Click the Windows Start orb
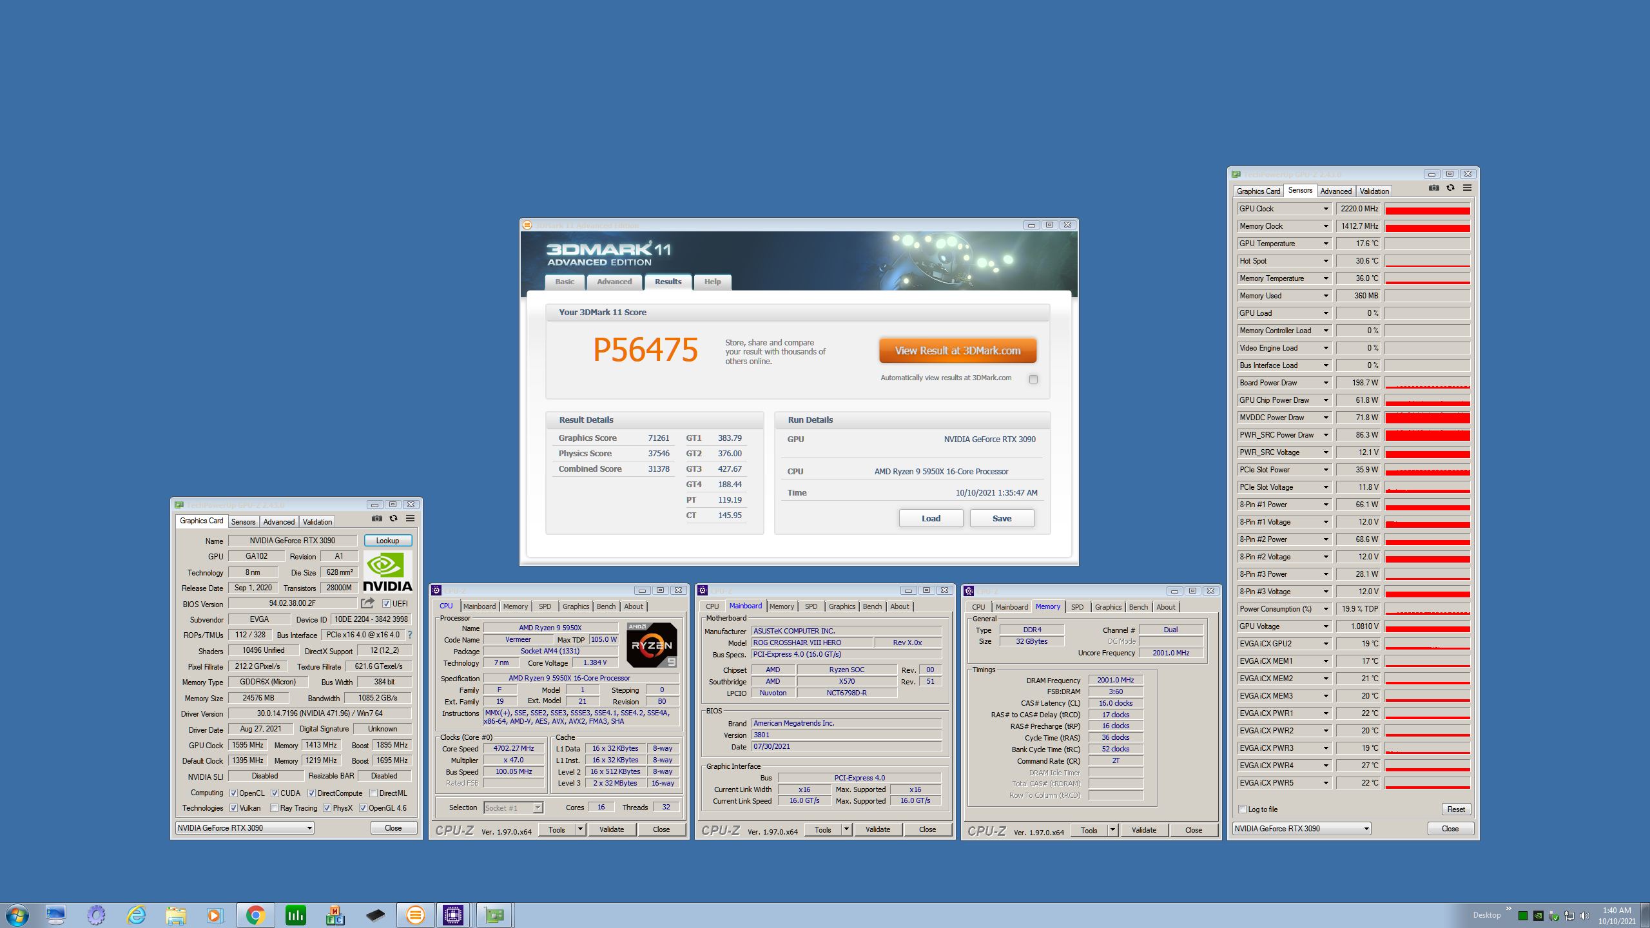 click(17, 914)
